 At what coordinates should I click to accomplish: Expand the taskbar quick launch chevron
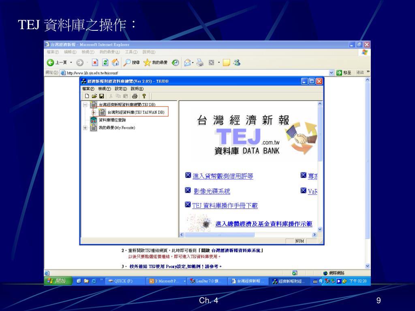[101, 279]
